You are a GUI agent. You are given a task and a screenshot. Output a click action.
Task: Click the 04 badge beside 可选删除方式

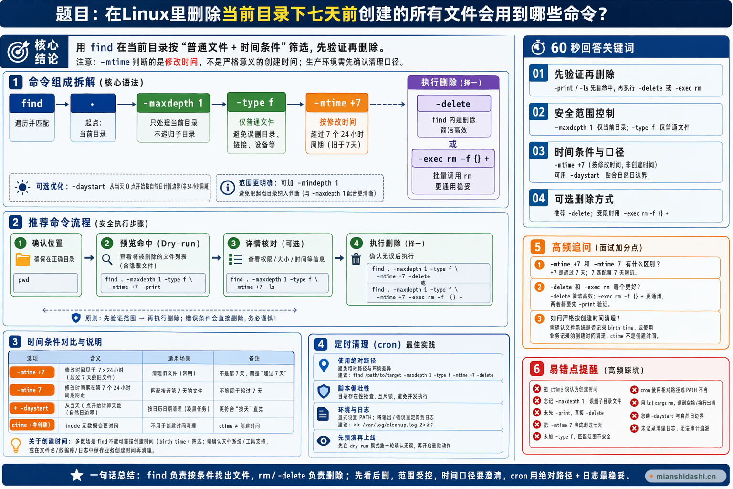pos(539,198)
